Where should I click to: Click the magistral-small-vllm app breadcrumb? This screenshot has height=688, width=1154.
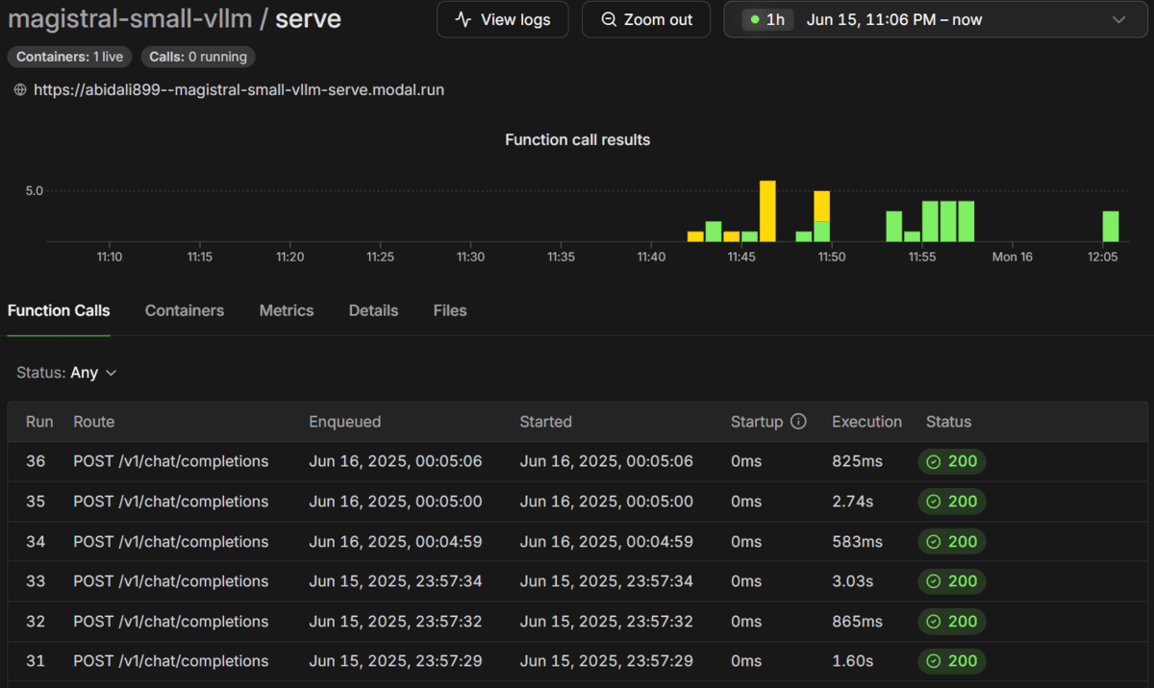(x=129, y=18)
